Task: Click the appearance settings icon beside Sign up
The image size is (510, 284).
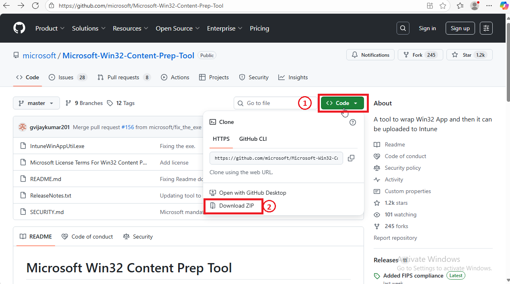Action: tap(486, 28)
